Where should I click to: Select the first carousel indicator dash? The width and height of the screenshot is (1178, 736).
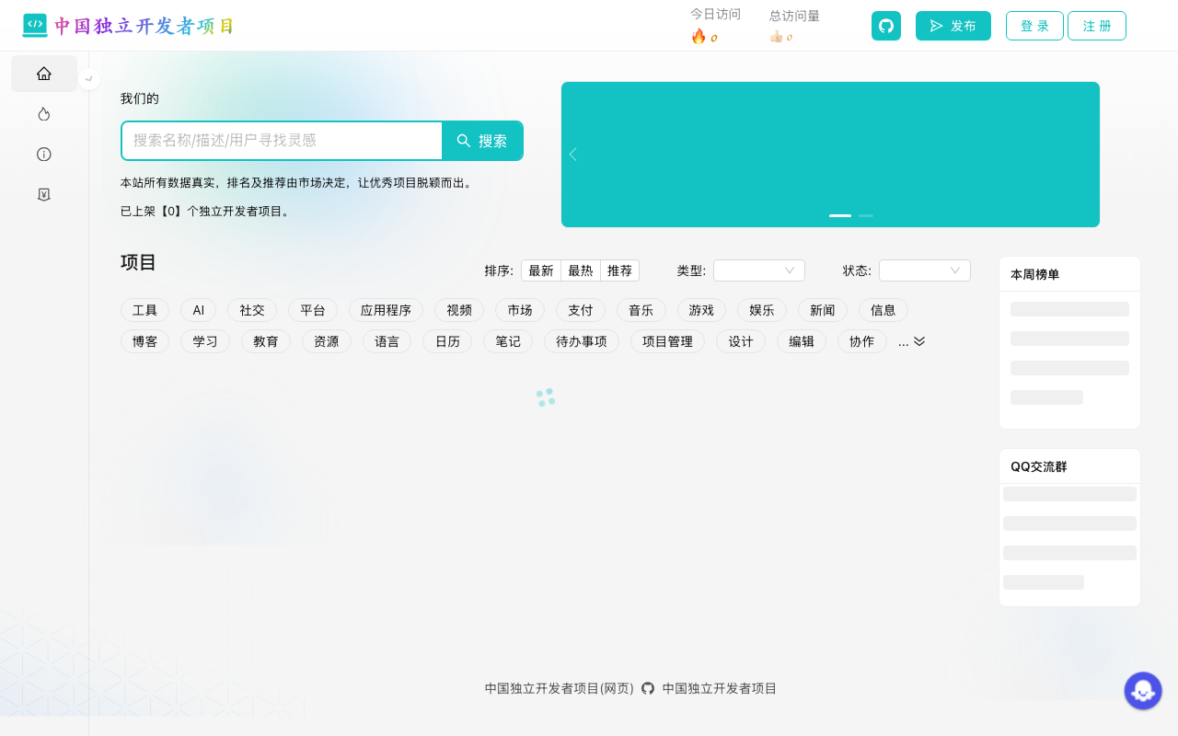point(840,215)
